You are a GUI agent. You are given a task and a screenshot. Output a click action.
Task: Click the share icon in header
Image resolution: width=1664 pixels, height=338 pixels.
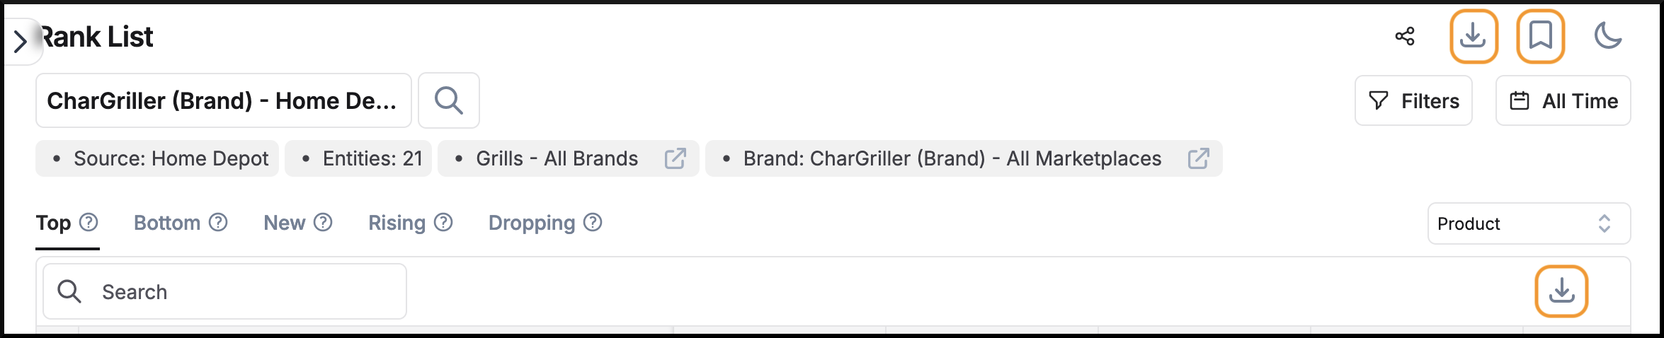(1405, 36)
